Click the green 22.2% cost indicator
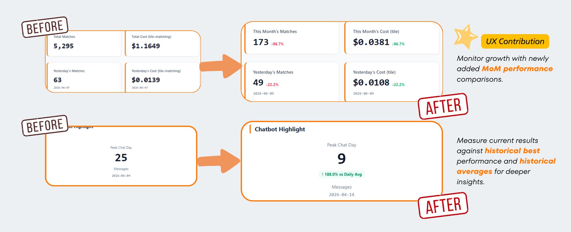Screen dimensions: 571x232 398,85
